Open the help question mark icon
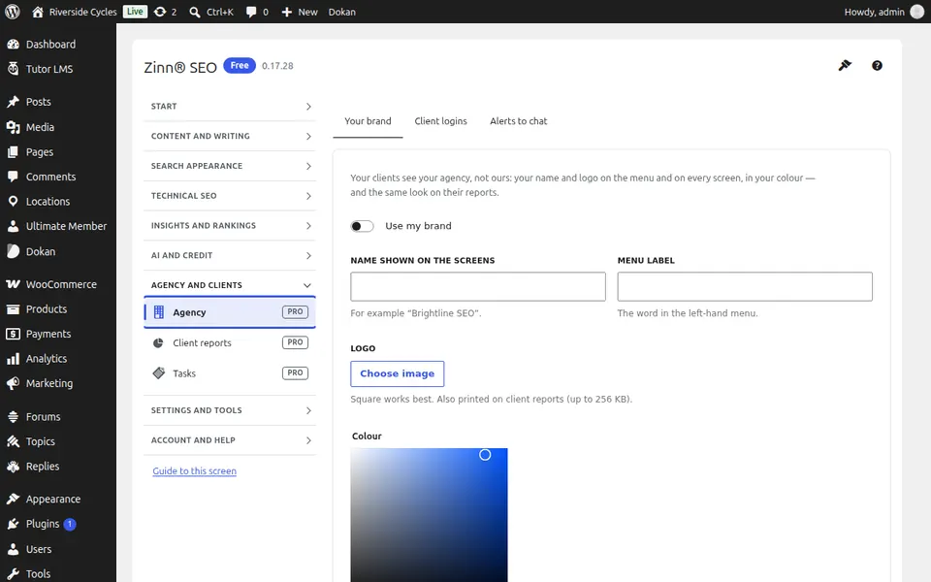 point(877,65)
